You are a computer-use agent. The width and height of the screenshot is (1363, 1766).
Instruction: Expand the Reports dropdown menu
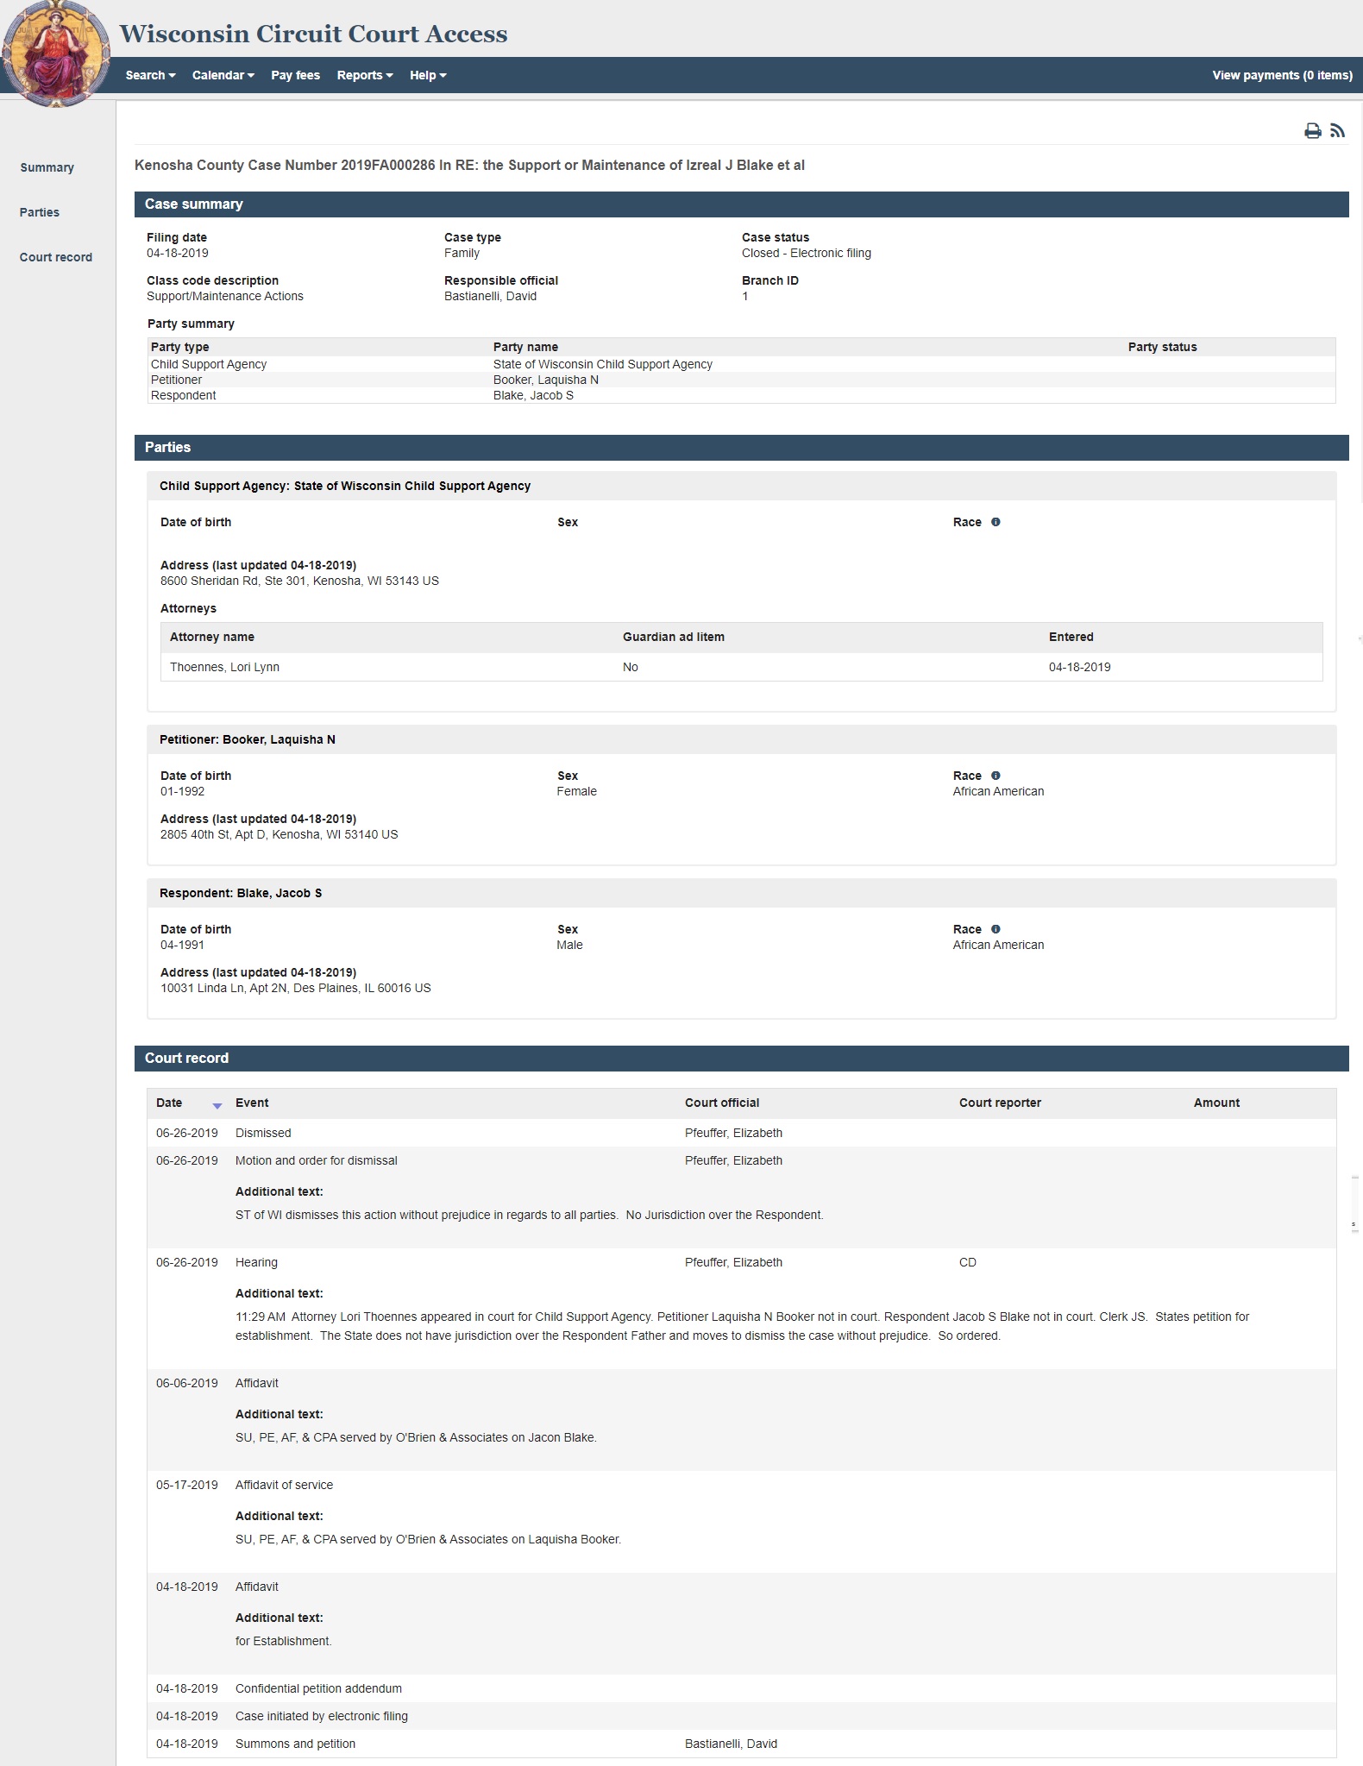click(x=365, y=75)
